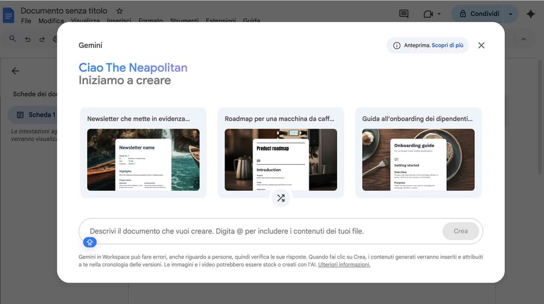Click the Newsletter che mette in evidenza title
Viewport: 544px width, 304px height.
[139, 119]
